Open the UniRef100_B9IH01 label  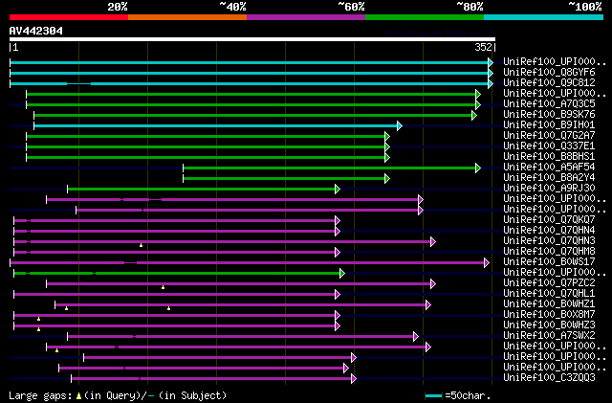point(549,125)
